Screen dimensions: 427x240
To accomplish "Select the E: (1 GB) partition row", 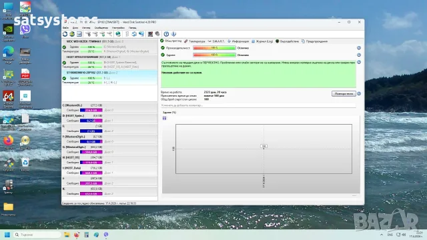I will point(109,129).
